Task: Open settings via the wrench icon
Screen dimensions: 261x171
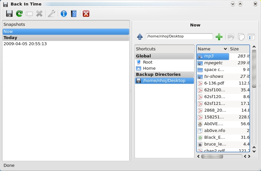Action: [51, 14]
